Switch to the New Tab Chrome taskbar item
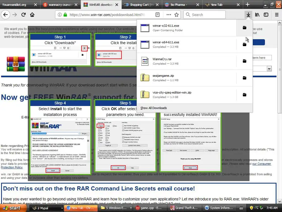 coord(81,208)
